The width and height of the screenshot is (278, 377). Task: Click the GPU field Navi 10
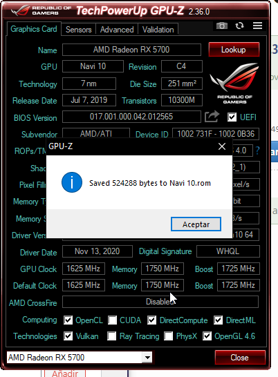click(x=93, y=66)
